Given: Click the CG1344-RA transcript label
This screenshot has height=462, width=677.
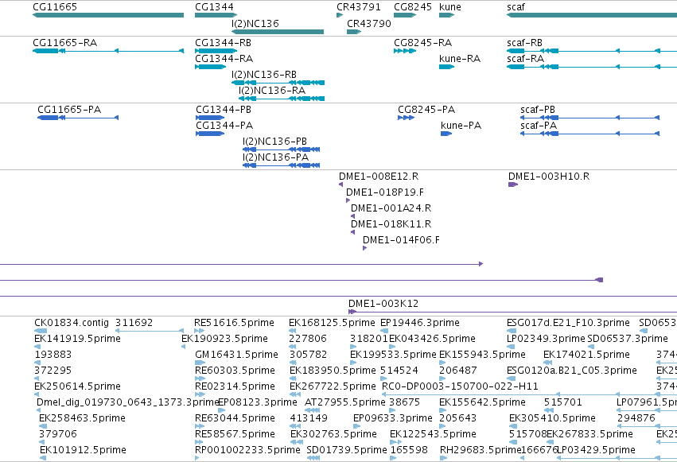Looking at the screenshot, I should (x=224, y=59).
